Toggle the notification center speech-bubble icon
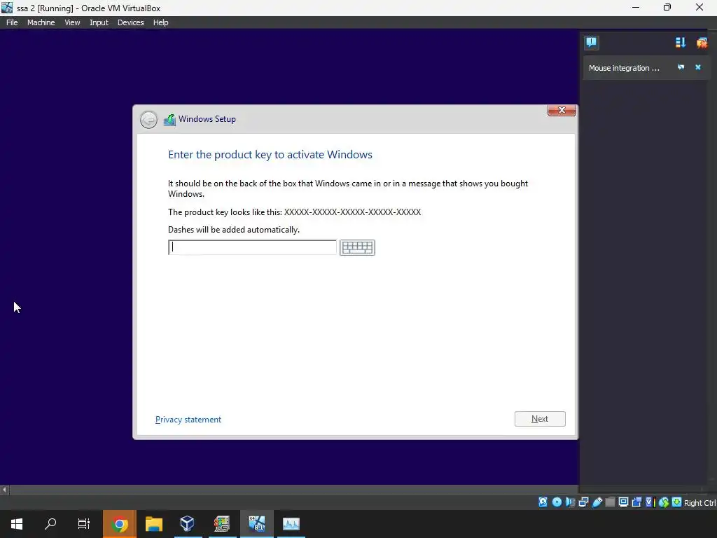 (x=591, y=43)
